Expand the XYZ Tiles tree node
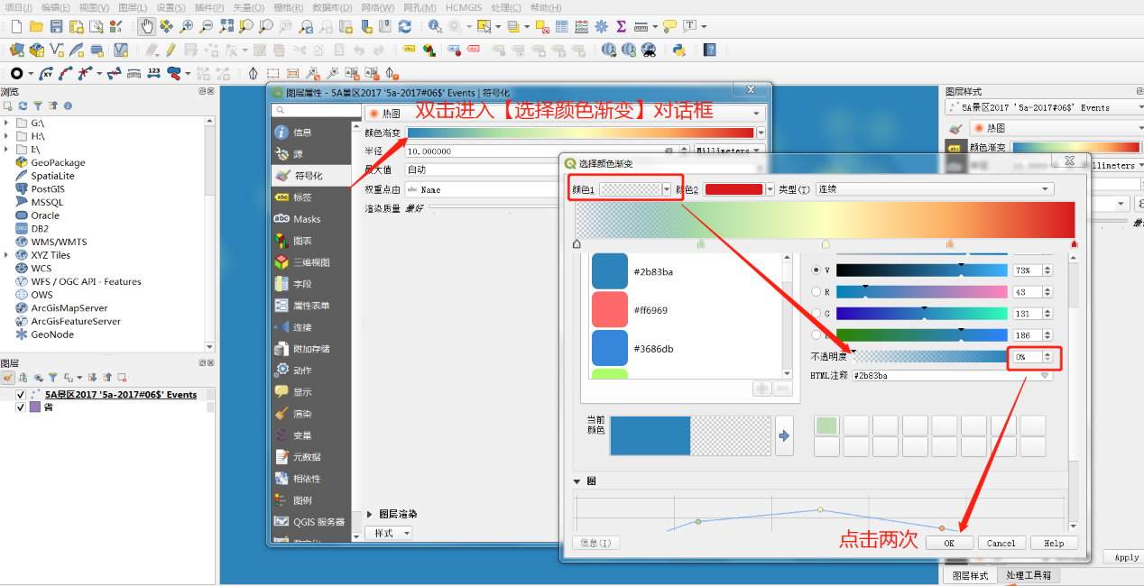Screen dimensions: 1144x586 coord(7,255)
